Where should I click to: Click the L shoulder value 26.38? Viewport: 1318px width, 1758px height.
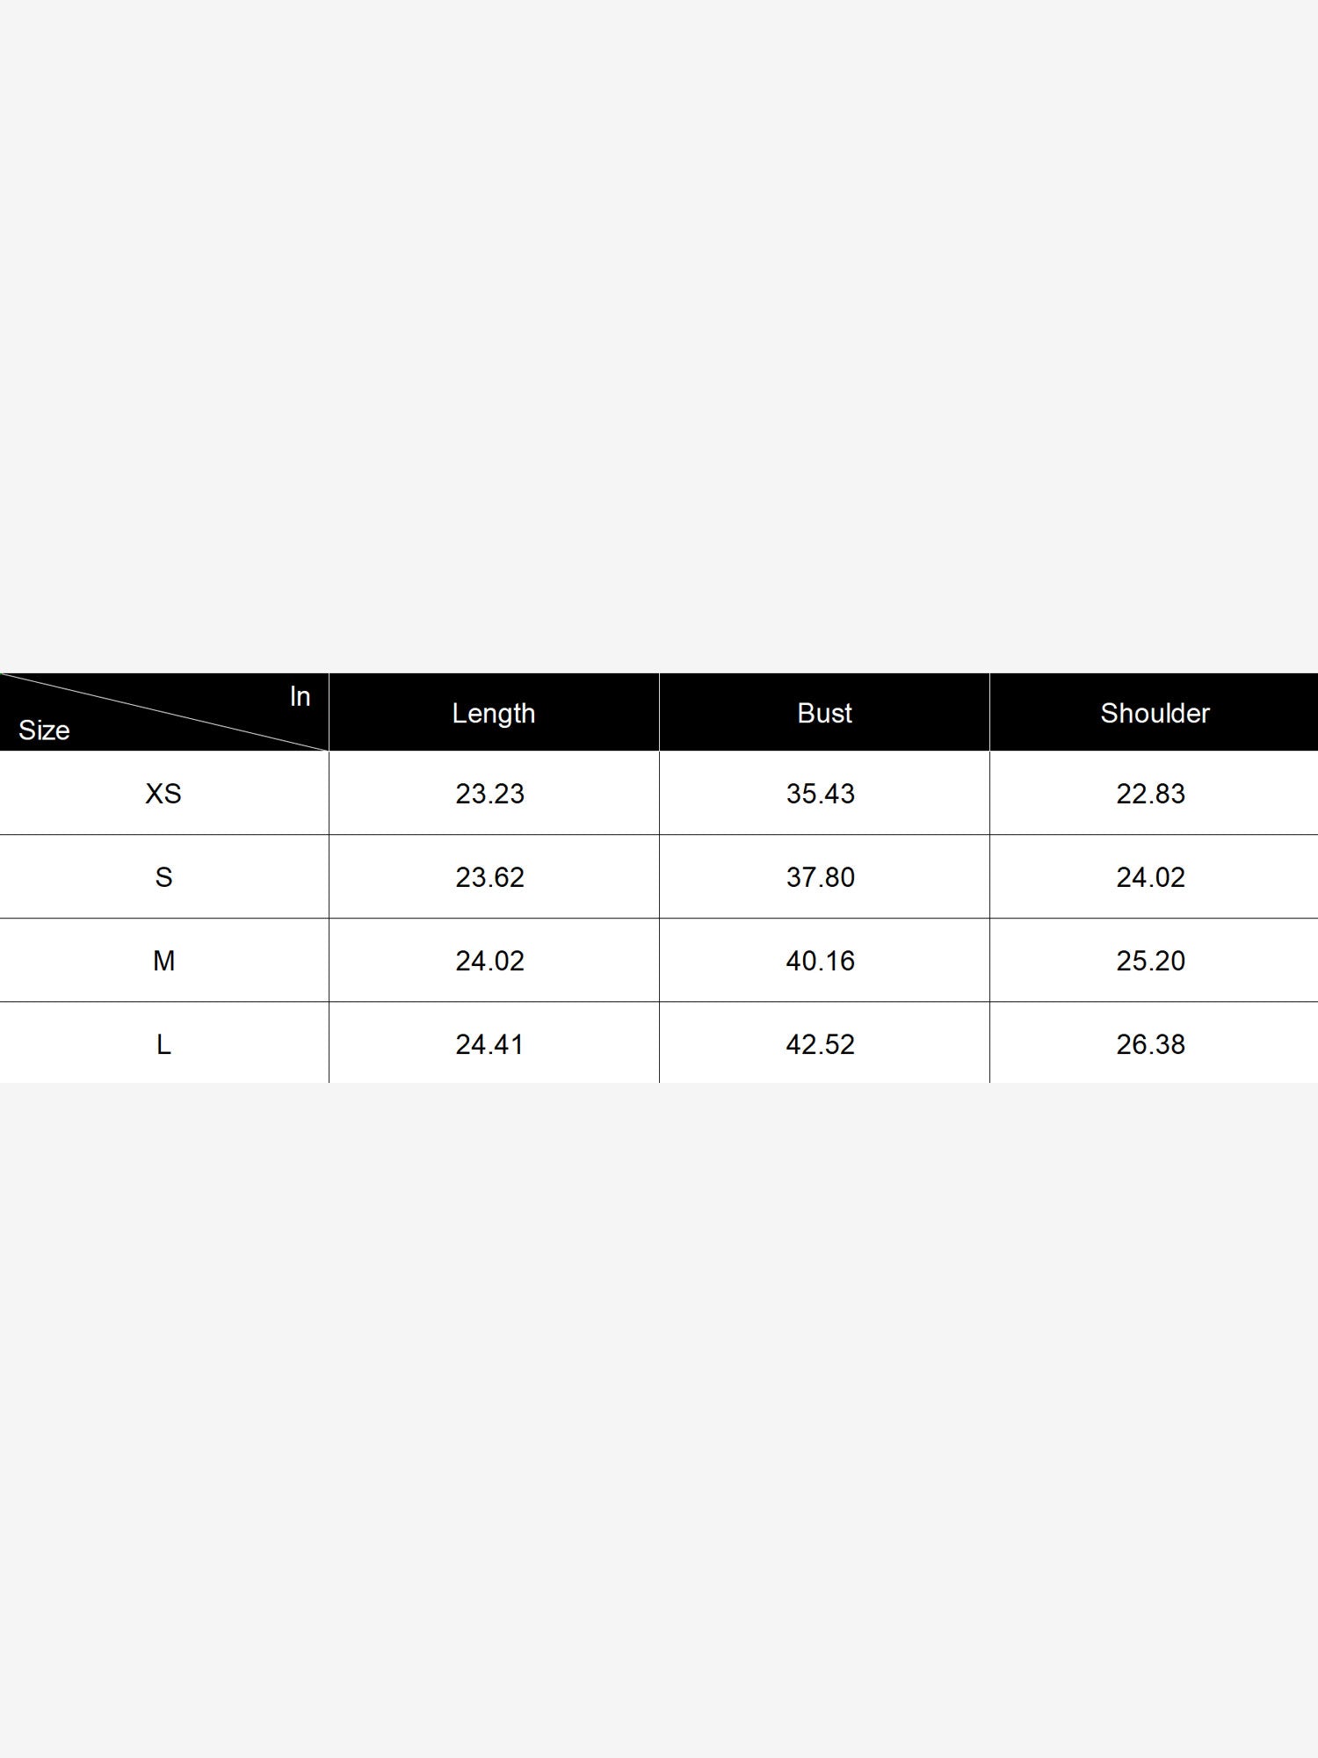pyautogui.click(x=1150, y=1044)
